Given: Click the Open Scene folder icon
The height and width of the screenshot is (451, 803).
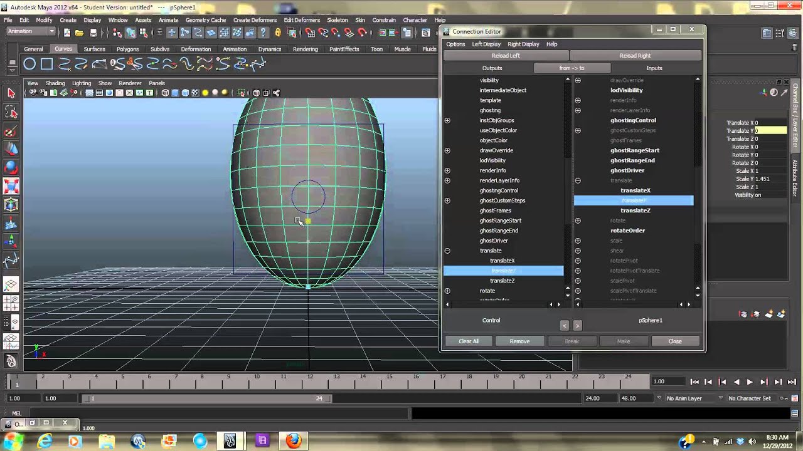Looking at the screenshot, I should [80, 33].
